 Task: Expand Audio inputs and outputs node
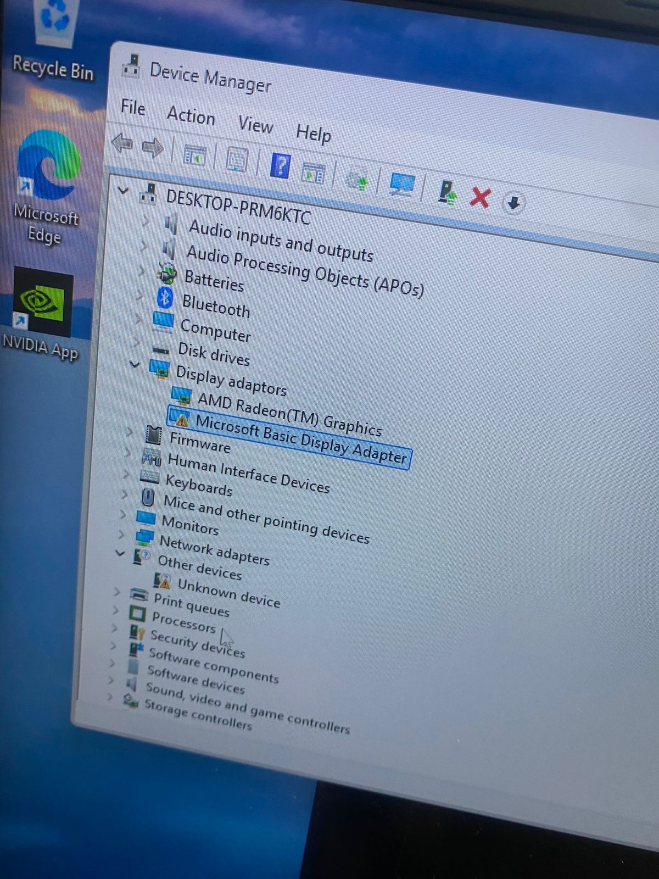pos(146,221)
